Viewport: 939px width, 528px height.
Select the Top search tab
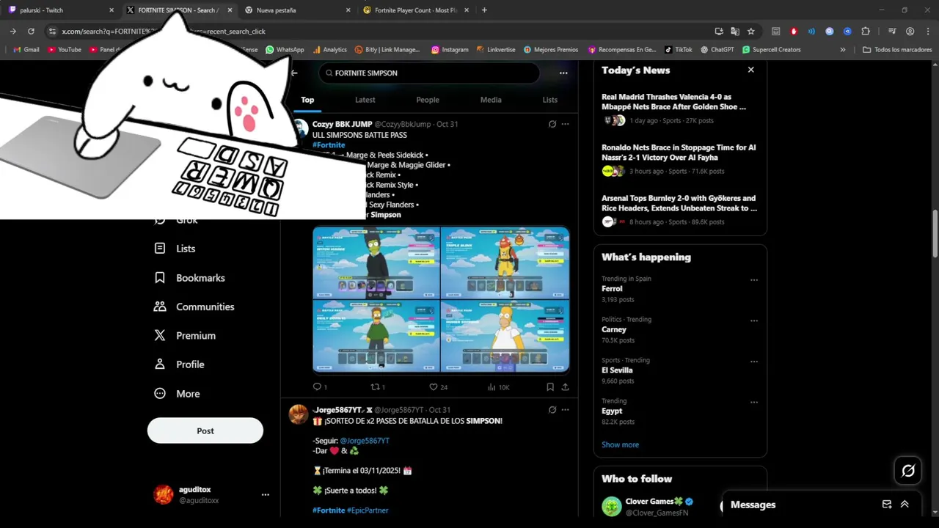click(x=307, y=100)
